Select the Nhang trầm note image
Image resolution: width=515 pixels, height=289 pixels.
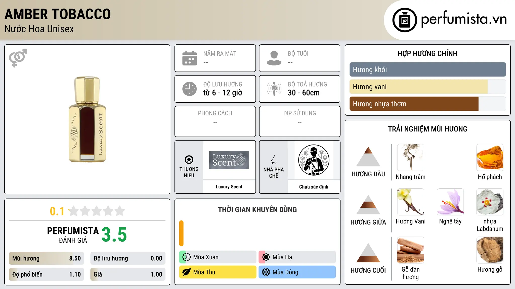(411, 158)
